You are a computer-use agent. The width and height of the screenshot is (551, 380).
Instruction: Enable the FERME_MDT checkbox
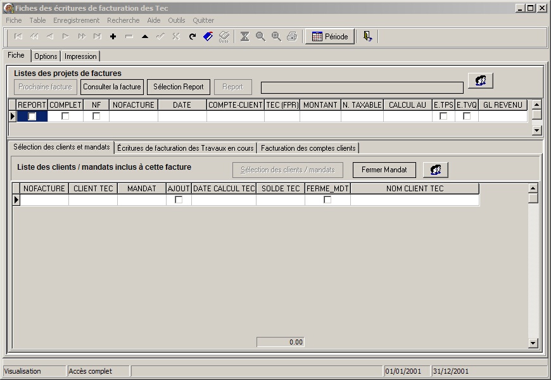coord(327,199)
